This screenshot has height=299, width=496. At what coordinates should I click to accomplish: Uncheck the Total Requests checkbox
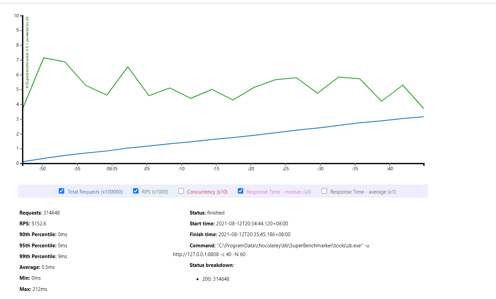pos(61,191)
